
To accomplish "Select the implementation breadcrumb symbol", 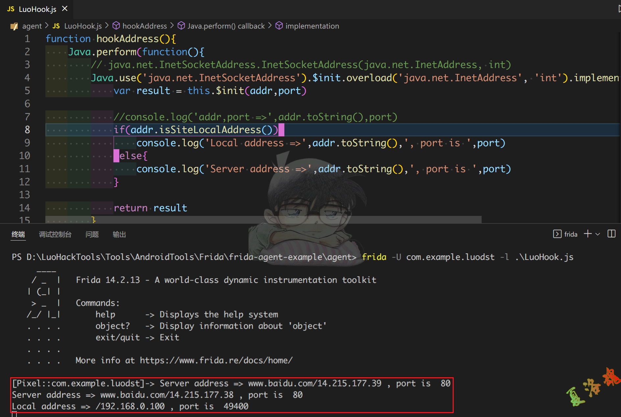I will point(312,26).
